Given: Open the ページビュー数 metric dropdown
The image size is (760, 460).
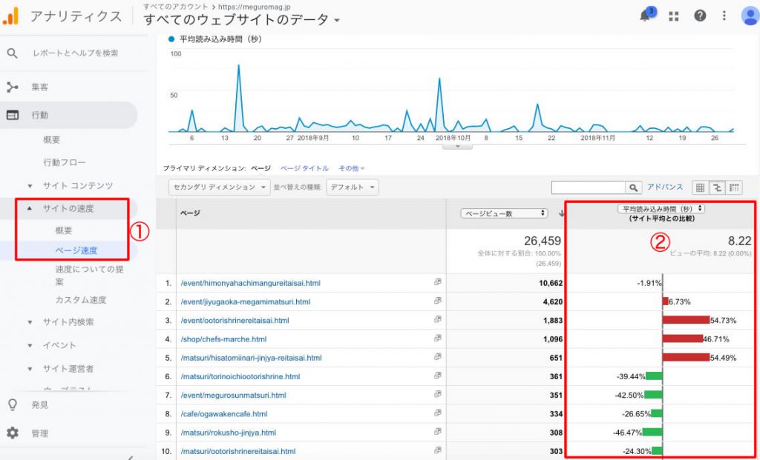Looking at the screenshot, I should [x=504, y=213].
